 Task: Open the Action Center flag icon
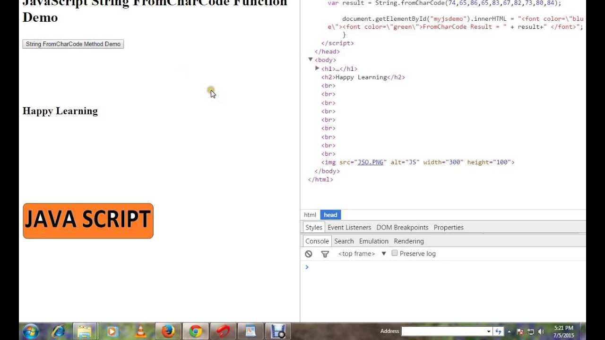tap(520, 331)
